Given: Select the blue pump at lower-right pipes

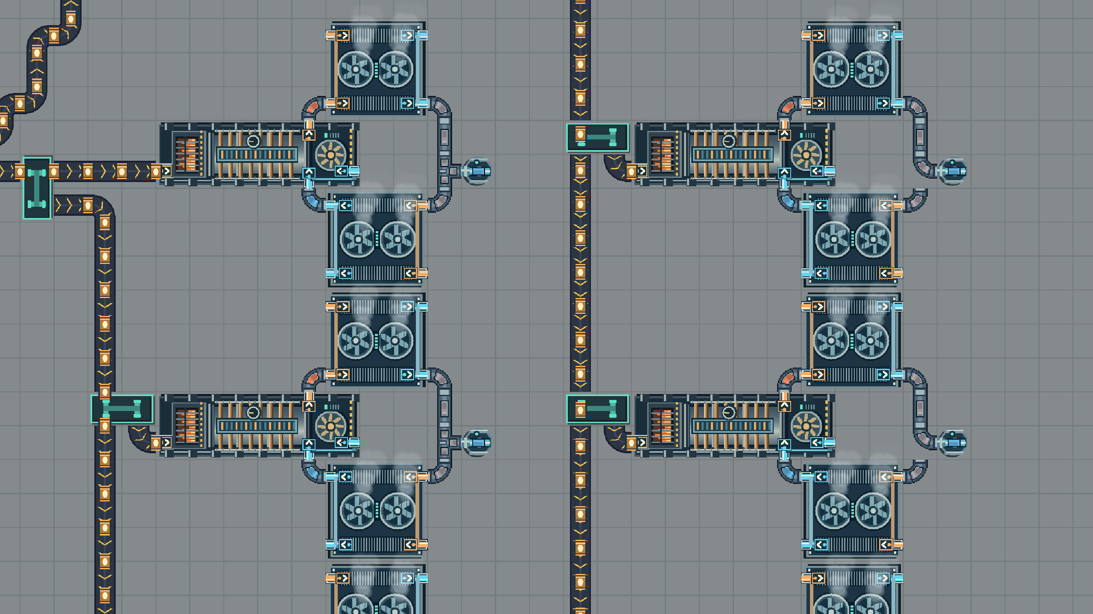Looking at the screenshot, I should pos(953,443).
